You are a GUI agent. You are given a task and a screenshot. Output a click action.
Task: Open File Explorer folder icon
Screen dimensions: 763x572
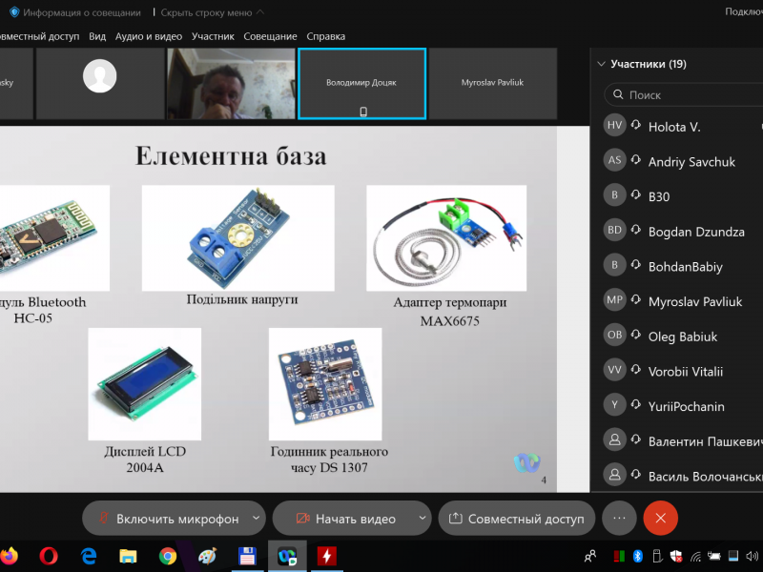click(129, 555)
